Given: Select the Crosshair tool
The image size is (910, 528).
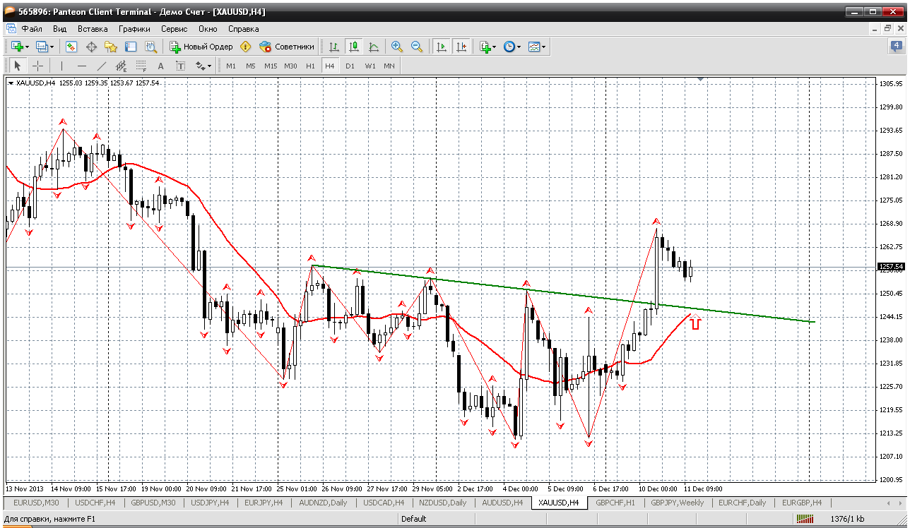Looking at the screenshot, I should click(x=37, y=66).
